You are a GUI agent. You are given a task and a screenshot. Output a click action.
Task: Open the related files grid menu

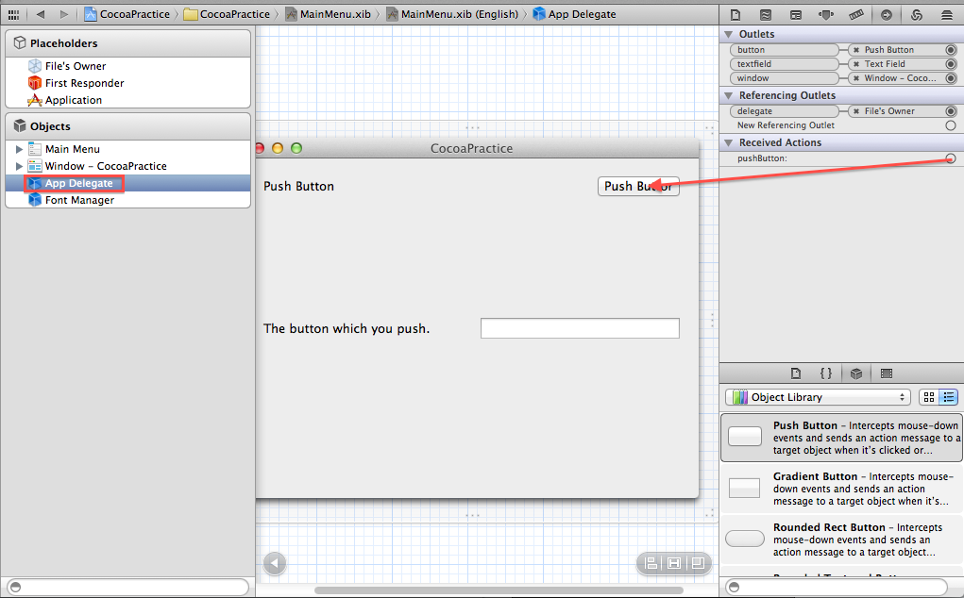point(13,14)
